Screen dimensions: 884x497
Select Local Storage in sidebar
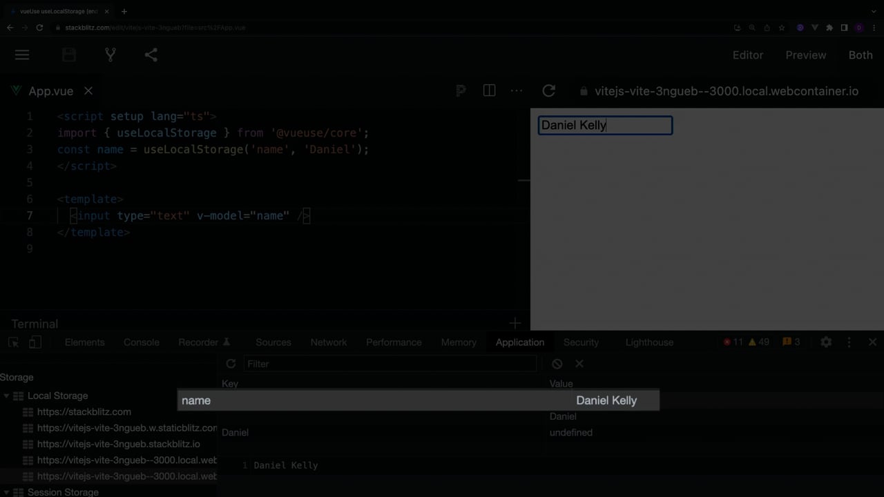coord(57,396)
